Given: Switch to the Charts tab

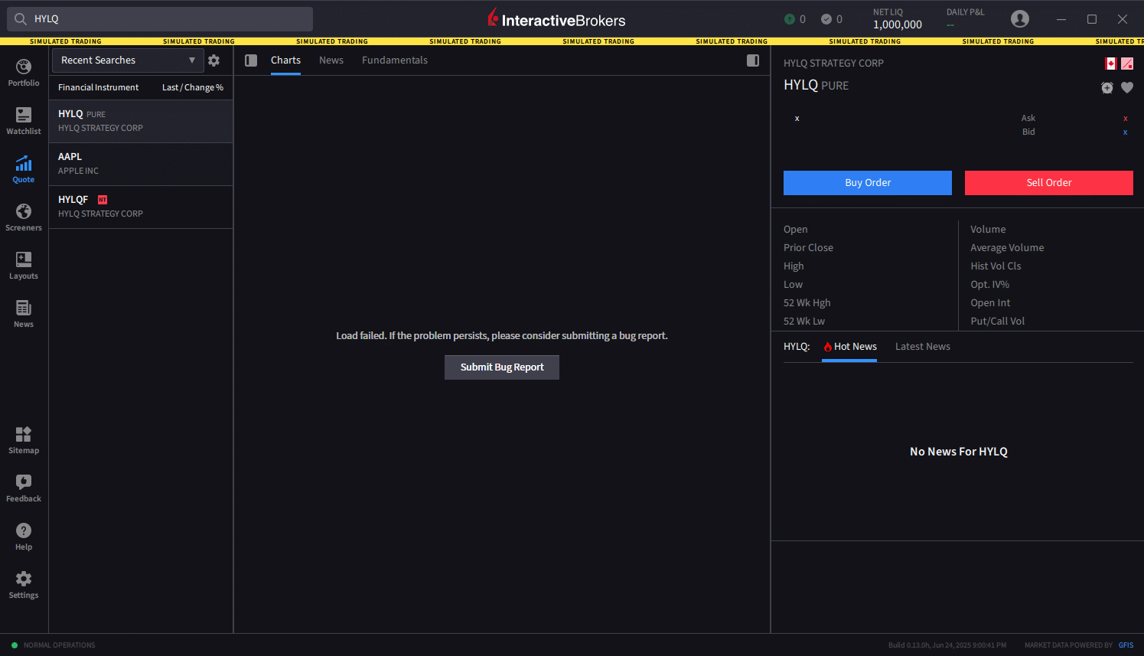Looking at the screenshot, I should coord(285,60).
